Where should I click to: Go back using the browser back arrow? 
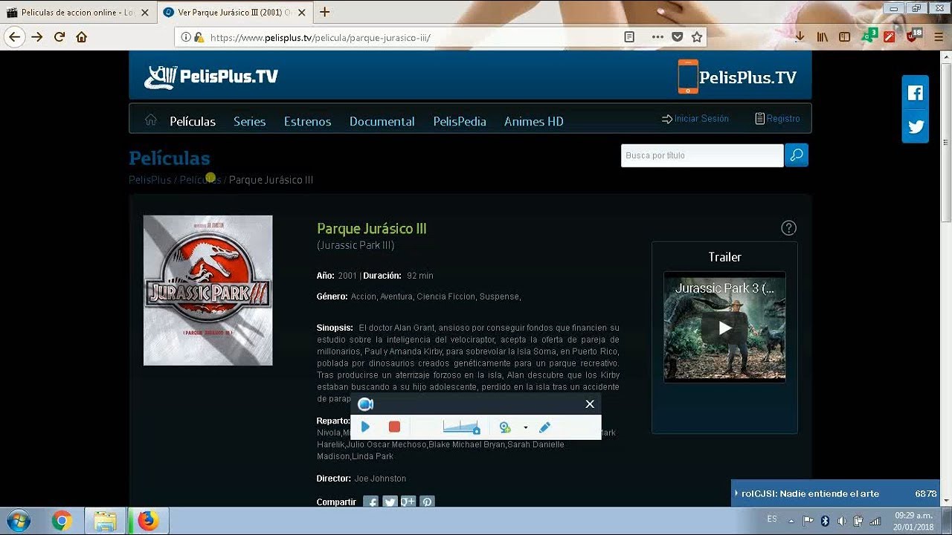[15, 36]
